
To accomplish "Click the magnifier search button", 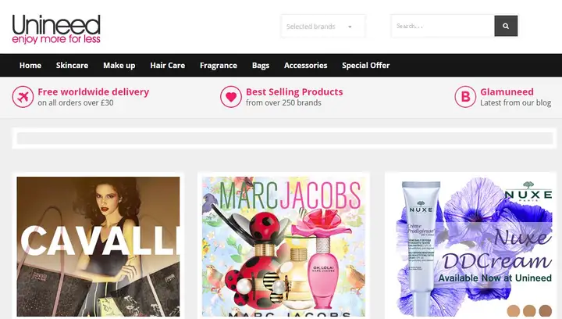I will point(506,26).
